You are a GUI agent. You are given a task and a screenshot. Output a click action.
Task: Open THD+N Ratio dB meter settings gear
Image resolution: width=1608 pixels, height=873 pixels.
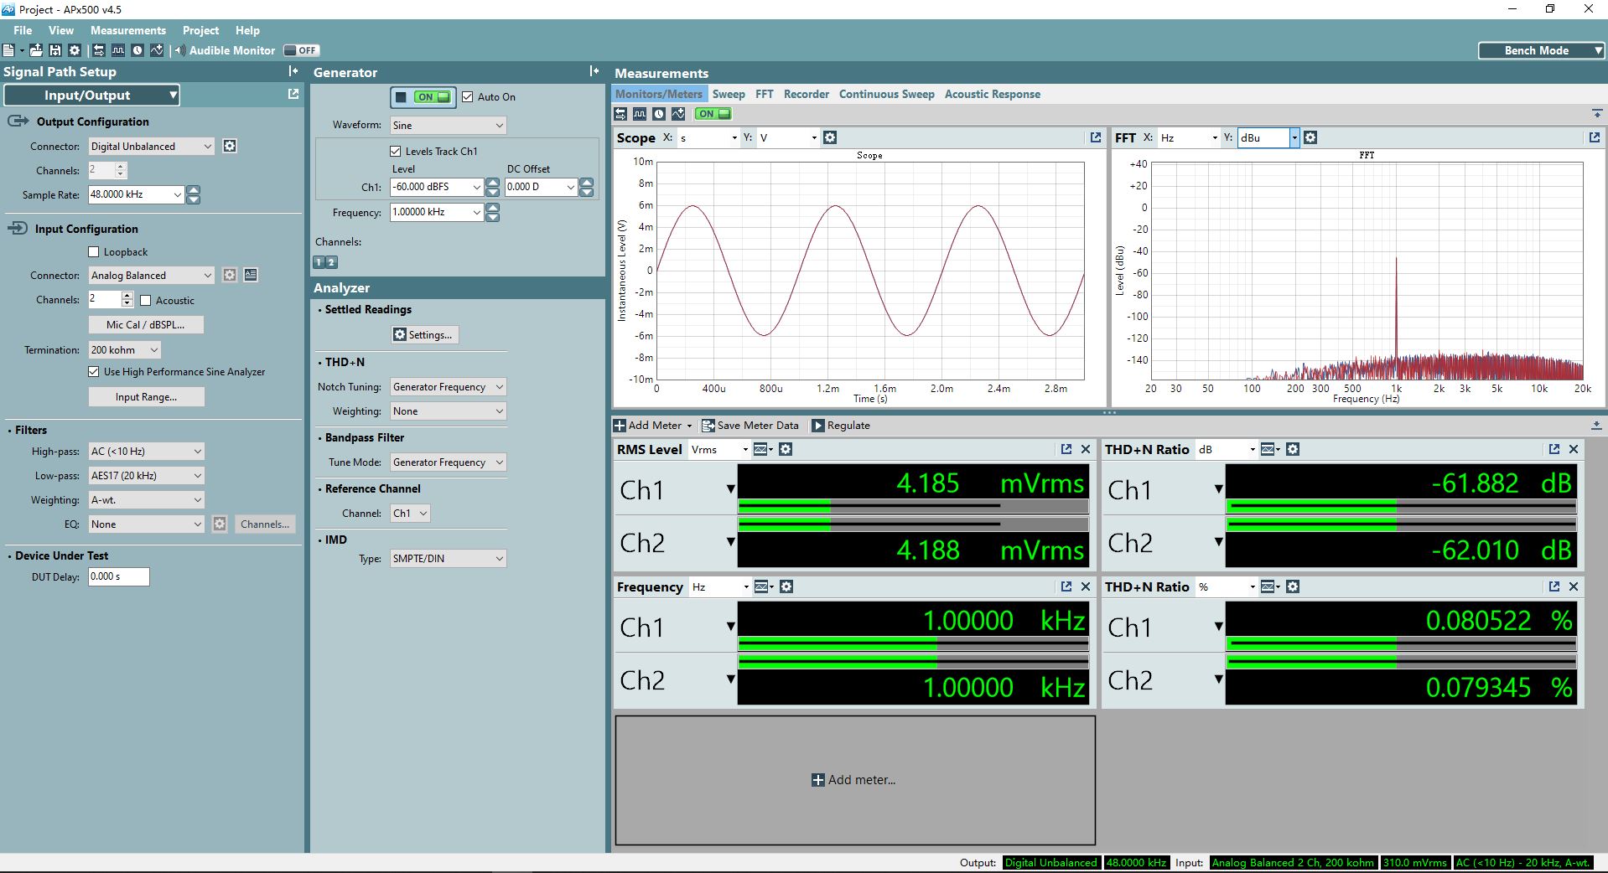(1293, 449)
